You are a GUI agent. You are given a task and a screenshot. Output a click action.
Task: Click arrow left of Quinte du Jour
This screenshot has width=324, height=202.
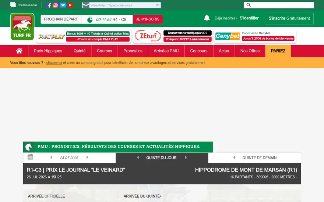138,158
